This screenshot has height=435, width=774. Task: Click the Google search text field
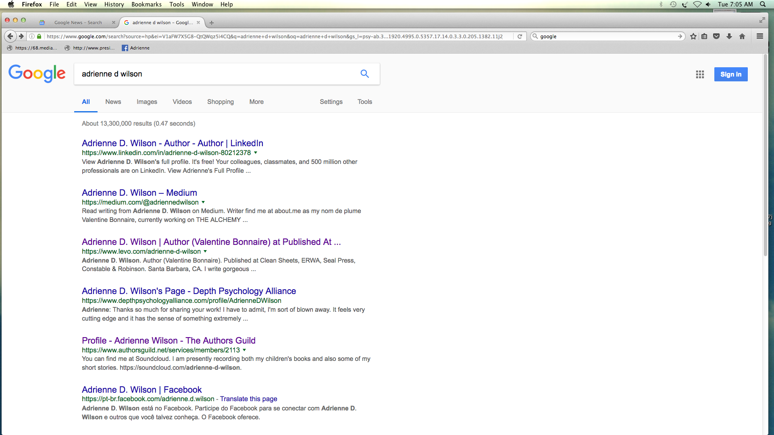[x=218, y=74]
